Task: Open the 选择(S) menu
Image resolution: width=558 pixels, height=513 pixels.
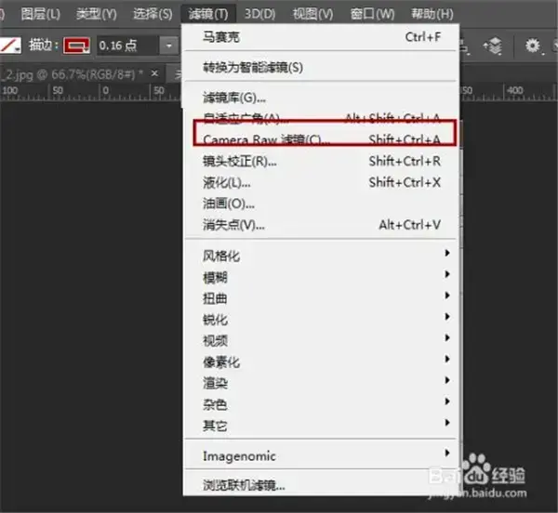Action: (x=153, y=14)
